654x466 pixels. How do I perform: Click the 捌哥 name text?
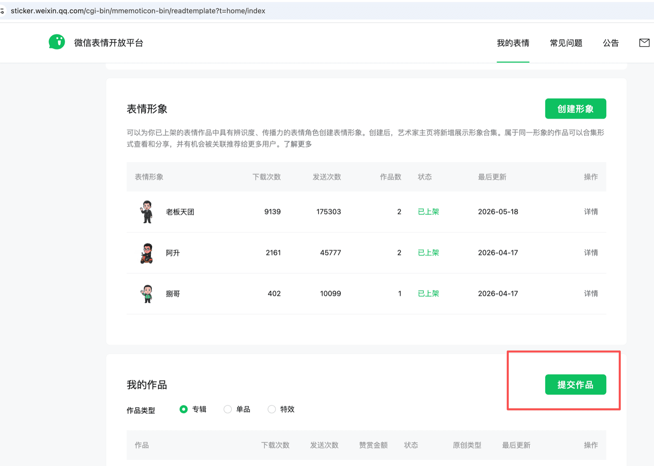(x=173, y=294)
